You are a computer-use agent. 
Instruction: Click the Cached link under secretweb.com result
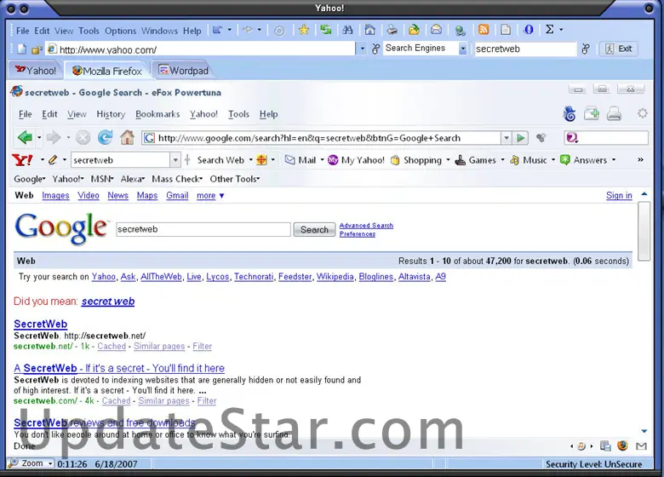click(x=116, y=400)
